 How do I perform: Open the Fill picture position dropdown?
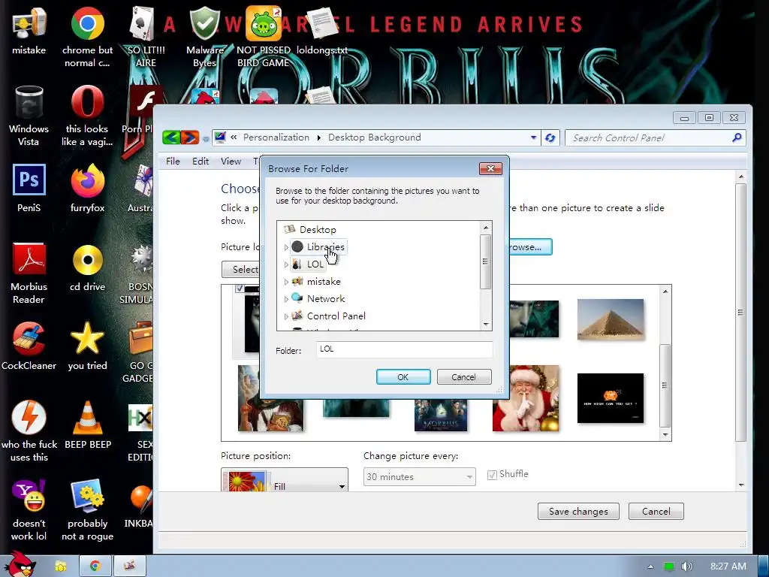pyautogui.click(x=285, y=480)
